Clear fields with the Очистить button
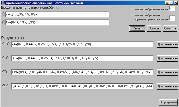Viewport: 179px width, 107px height. point(170,28)
